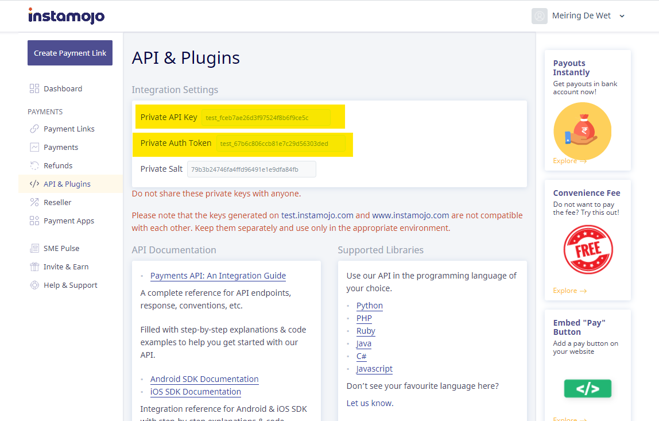Open Payments API: An Integration Guide

coord(218,276)
